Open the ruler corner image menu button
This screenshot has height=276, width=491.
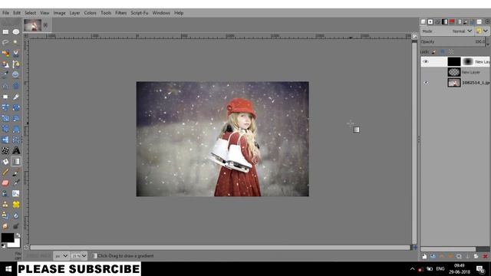click(26, 36)
